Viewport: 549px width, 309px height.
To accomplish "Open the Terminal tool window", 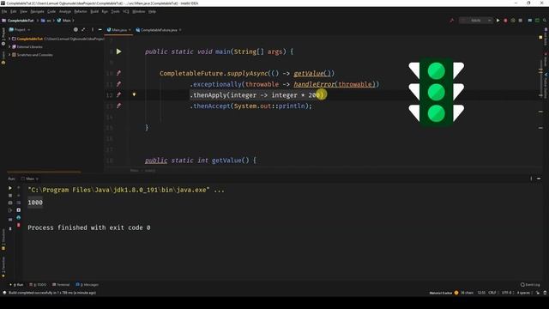I will coord(61,284).
